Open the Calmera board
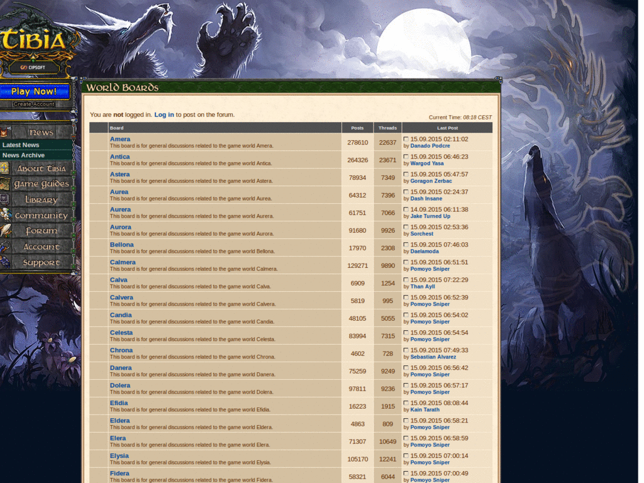 click(x=123, y=262)
